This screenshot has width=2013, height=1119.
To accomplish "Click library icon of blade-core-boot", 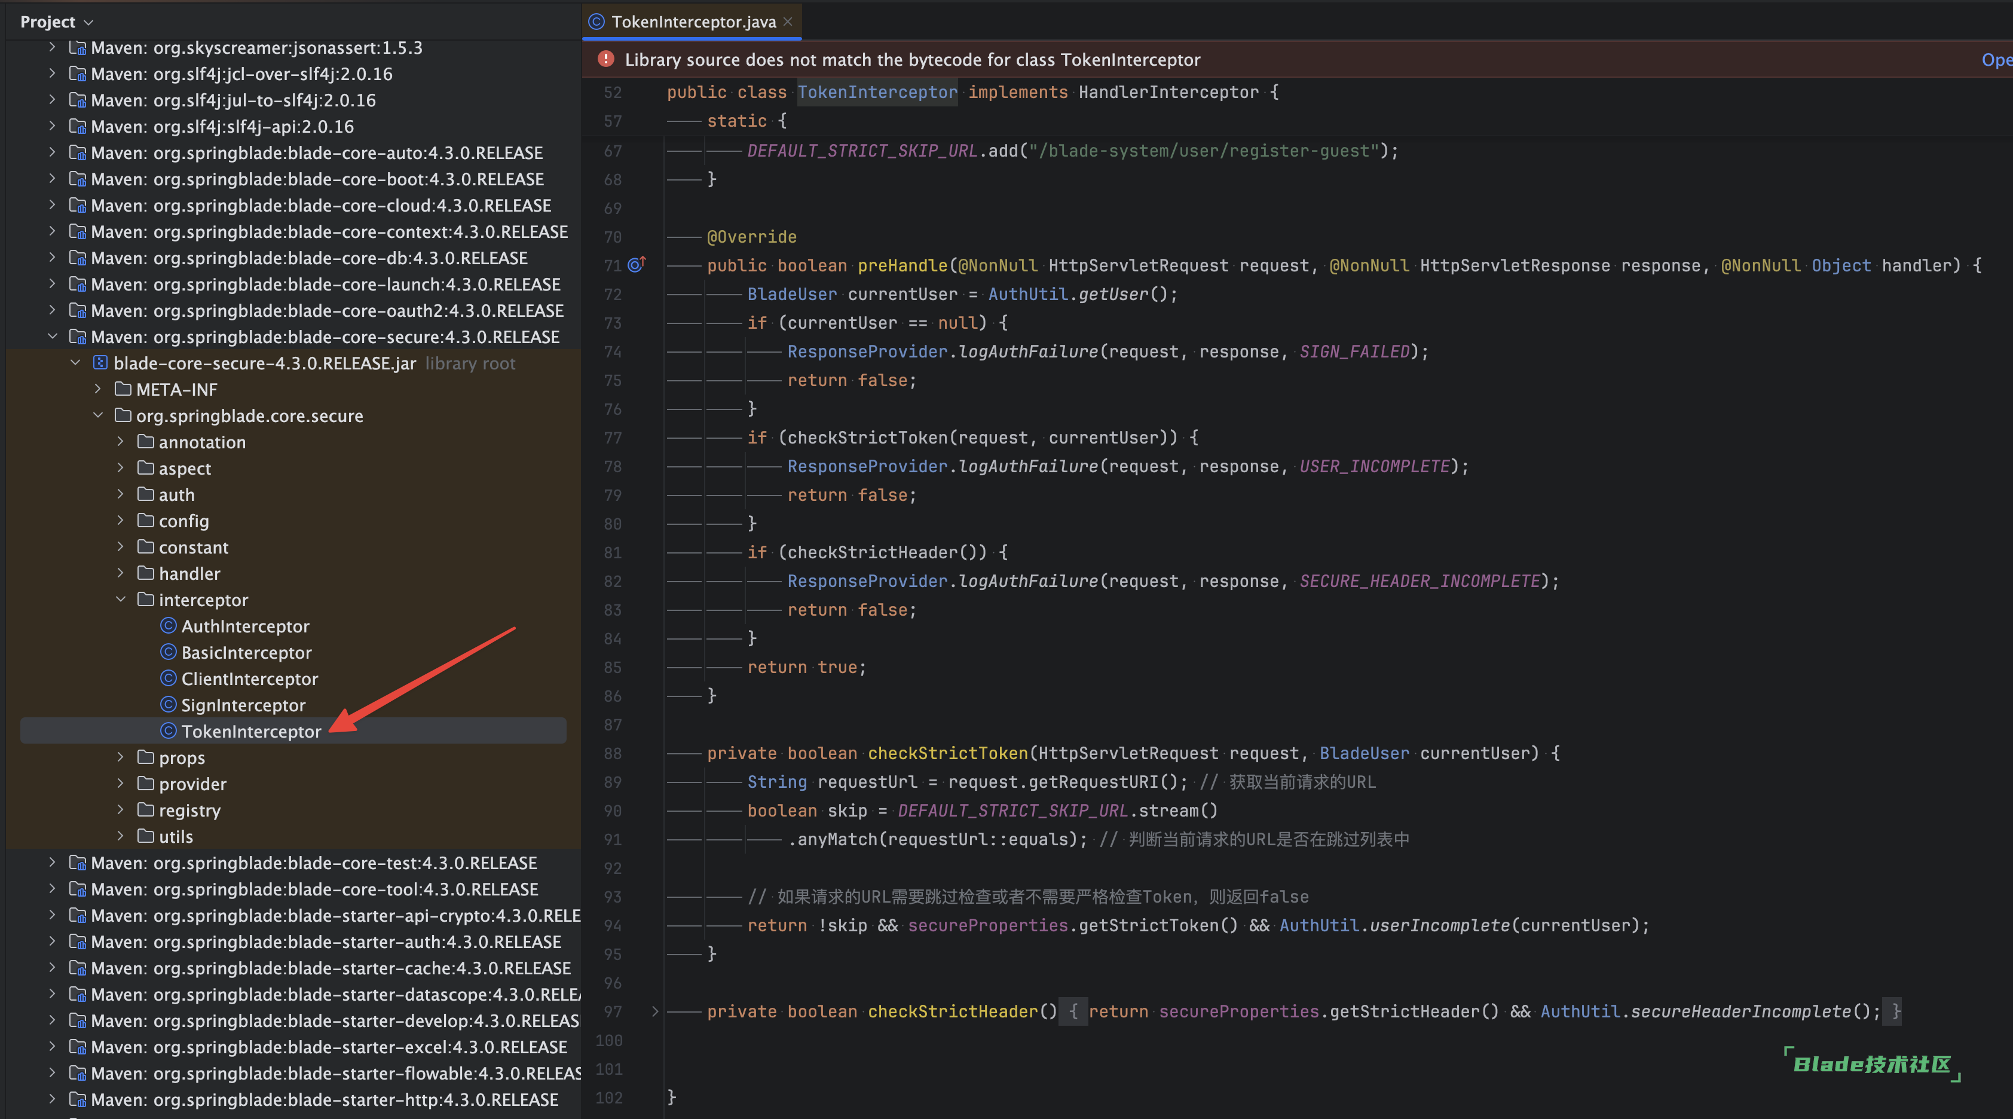I will pyautogui.click(x=77, y=179).
